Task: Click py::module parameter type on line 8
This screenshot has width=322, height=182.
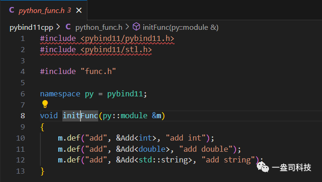Action: click(x=125, y=116)
